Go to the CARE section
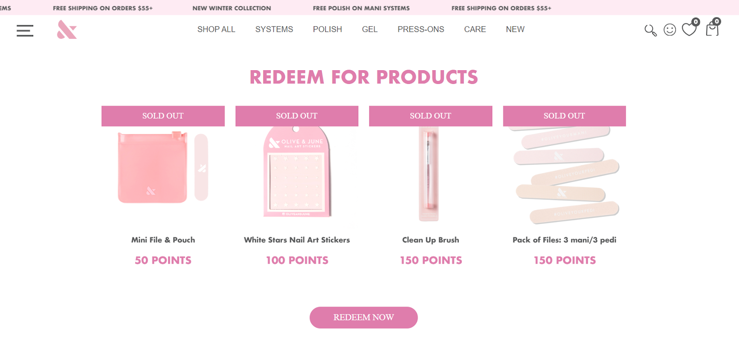 click(x=475, y=30)
